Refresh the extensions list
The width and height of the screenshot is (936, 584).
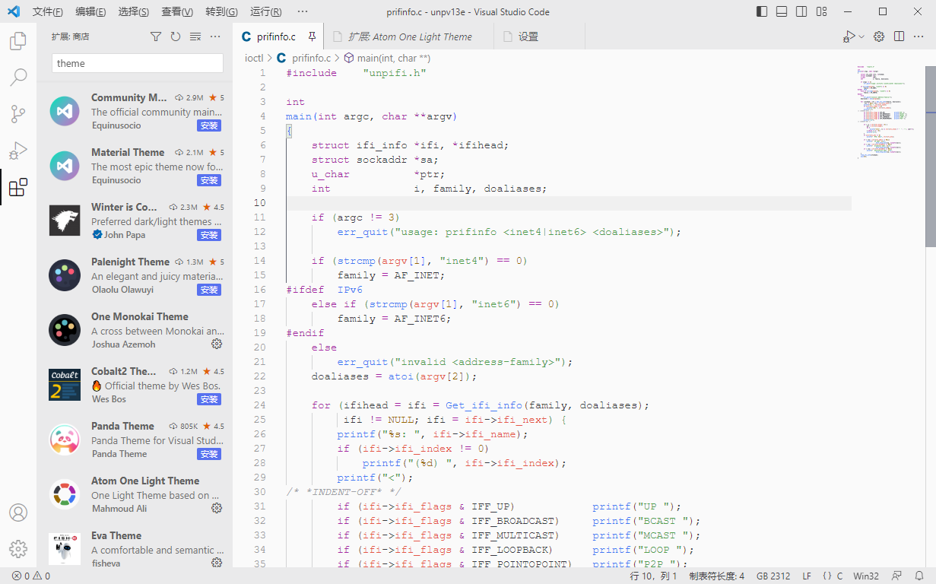click(x=176, y=36)
